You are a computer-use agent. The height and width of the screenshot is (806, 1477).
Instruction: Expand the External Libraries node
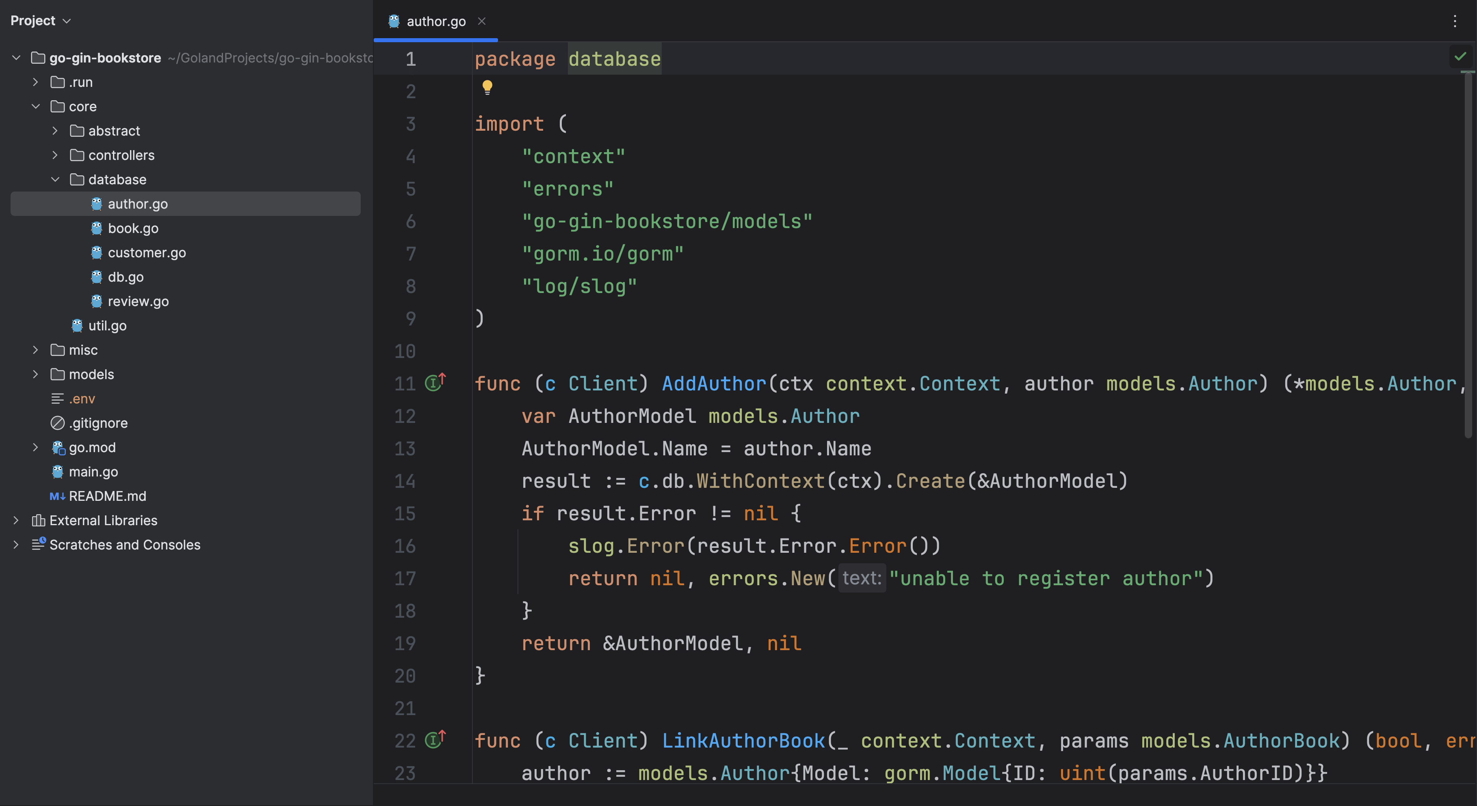16,520
